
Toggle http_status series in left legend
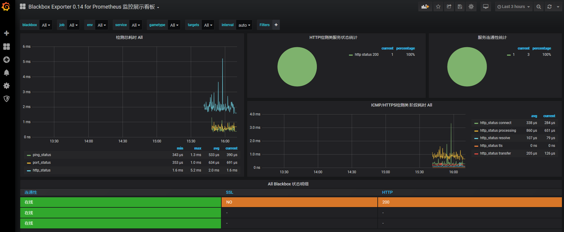pos(42,170)
